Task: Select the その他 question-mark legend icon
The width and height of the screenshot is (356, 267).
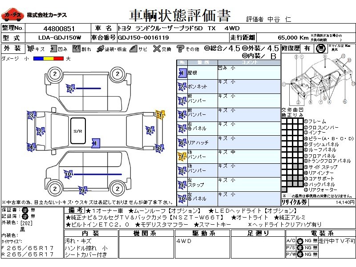Action: (x=180, y=49)
